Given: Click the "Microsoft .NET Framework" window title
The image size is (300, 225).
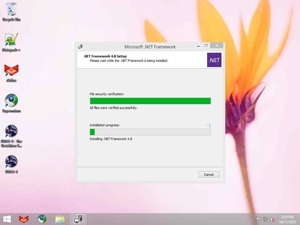Looking at the screenshot, I should coord(150,47).
